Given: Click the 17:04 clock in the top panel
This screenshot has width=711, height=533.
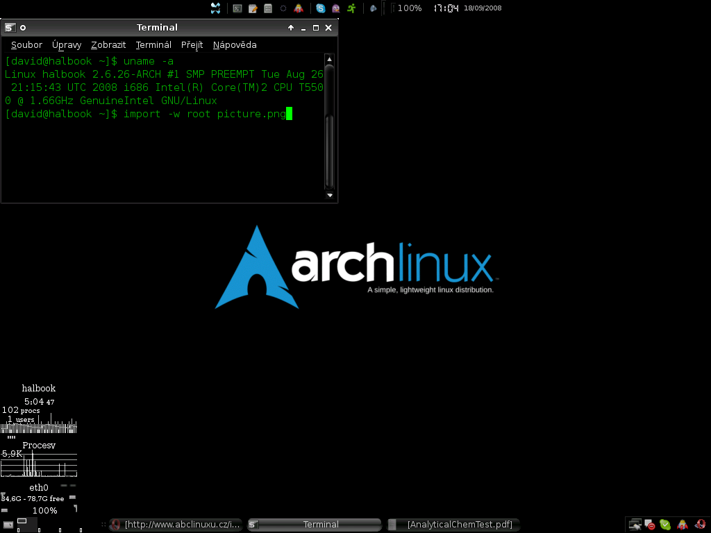Looking at the screenshot, I should [x=446, y=8].
